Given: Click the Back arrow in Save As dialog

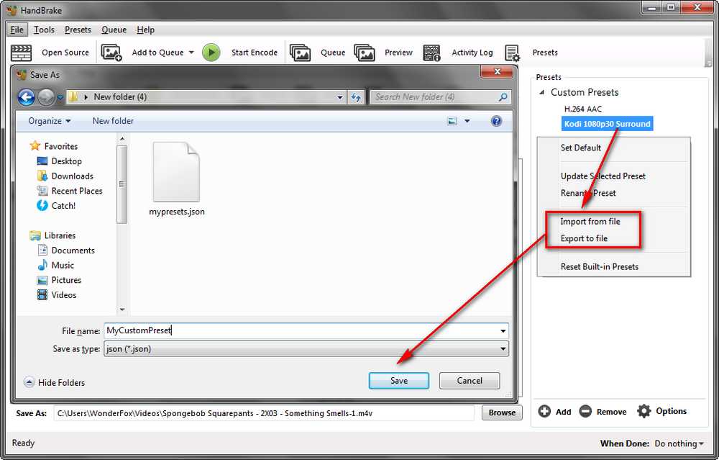Looking at the screenshot, I should 26,97.
